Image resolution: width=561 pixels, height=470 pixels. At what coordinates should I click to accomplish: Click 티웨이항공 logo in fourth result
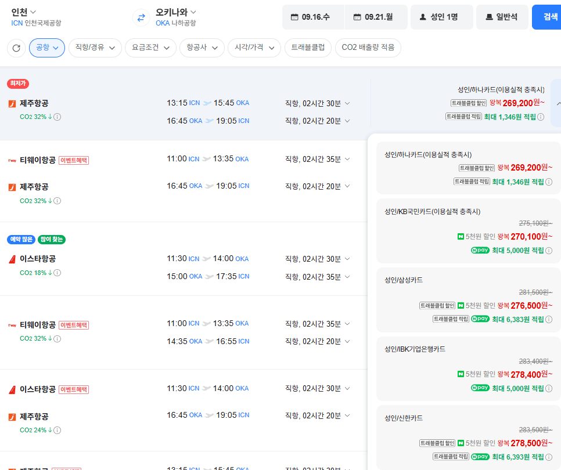(12, 326)
